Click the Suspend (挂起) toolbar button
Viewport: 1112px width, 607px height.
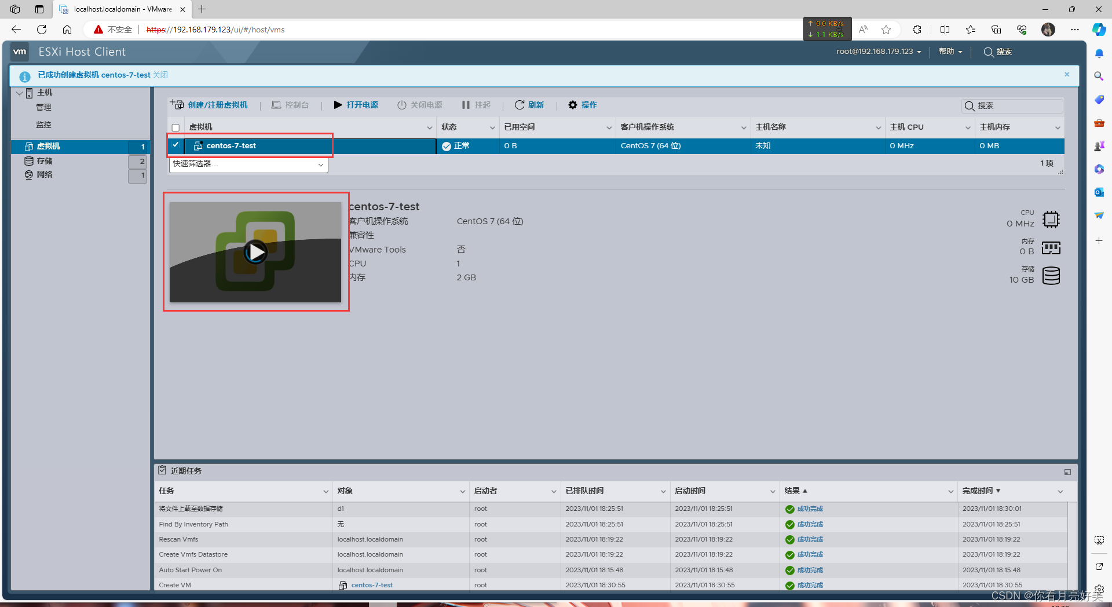pos(476,105)
